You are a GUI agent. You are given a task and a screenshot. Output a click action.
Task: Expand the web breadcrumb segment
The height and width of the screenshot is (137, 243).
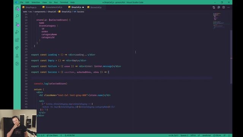coord(25,12)
